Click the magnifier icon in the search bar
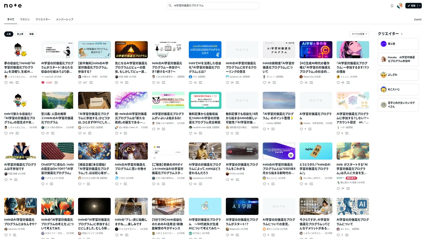Screen dimensions: 426x239 click(x=170, y=6)
